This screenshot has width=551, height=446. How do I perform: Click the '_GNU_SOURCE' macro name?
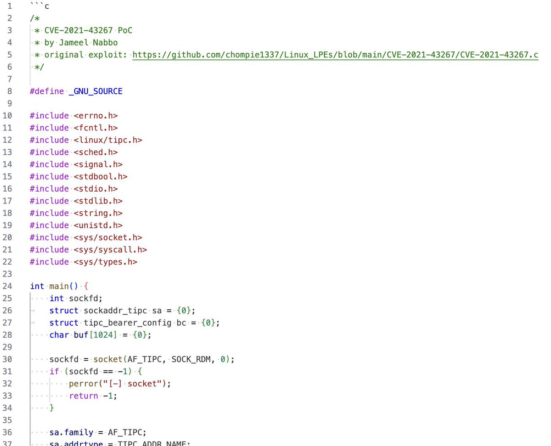pos(96,91)
